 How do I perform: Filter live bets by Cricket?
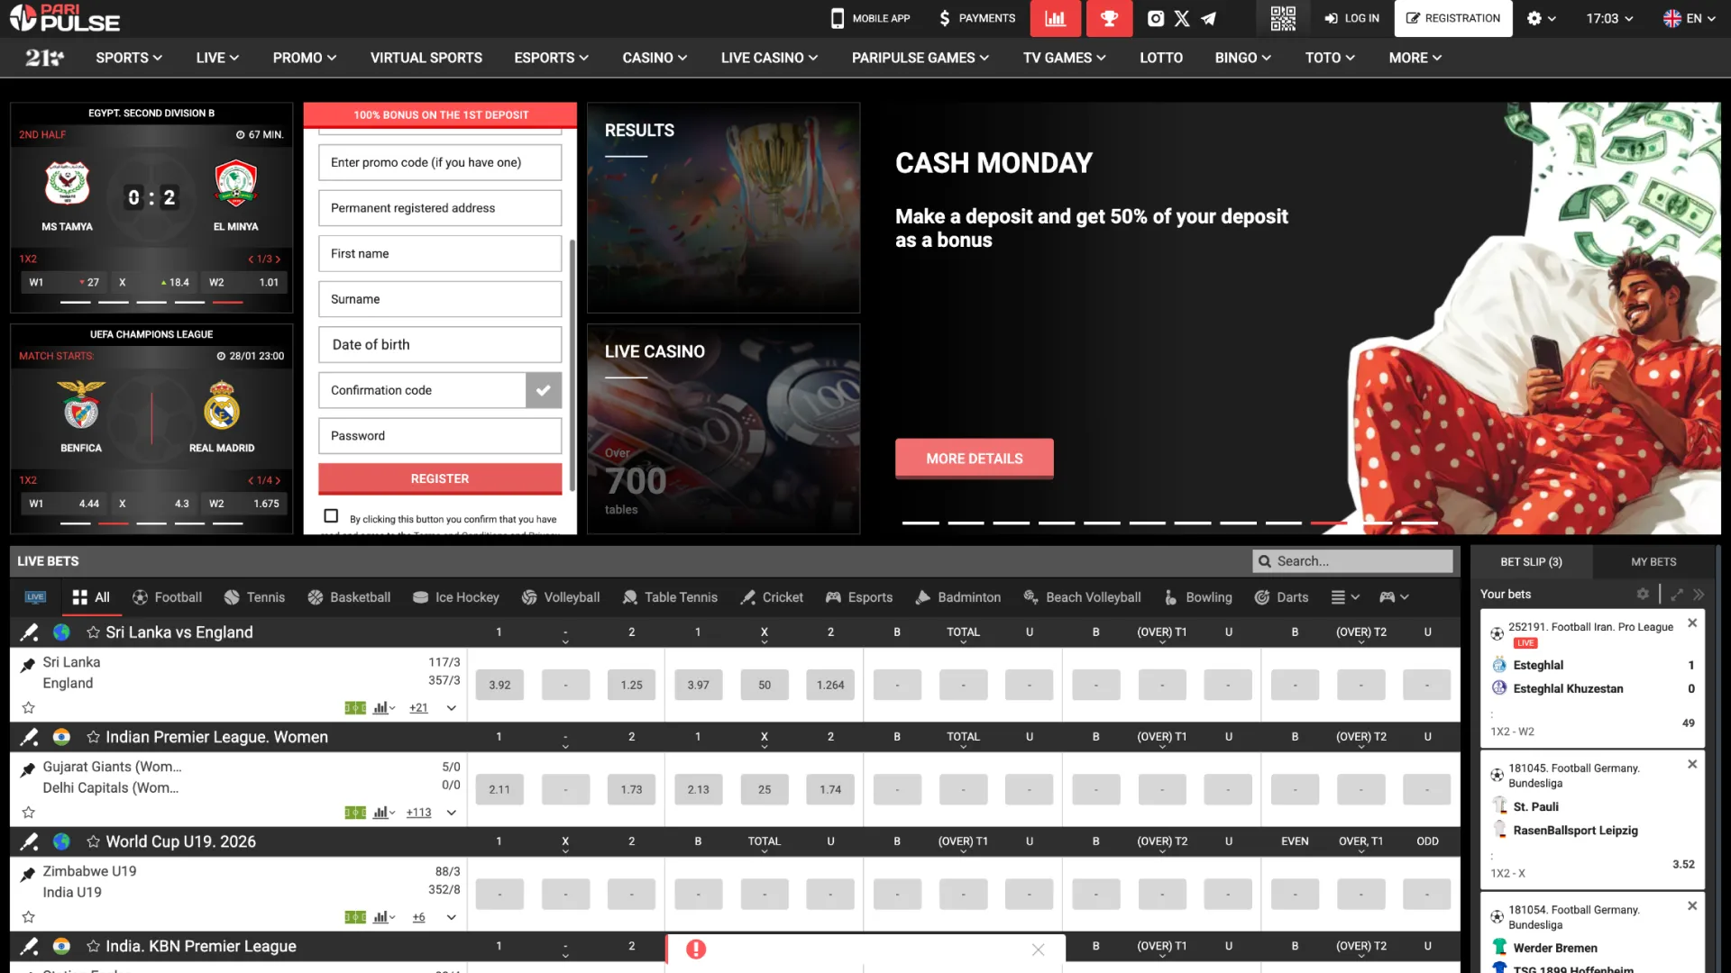point(772,597)
